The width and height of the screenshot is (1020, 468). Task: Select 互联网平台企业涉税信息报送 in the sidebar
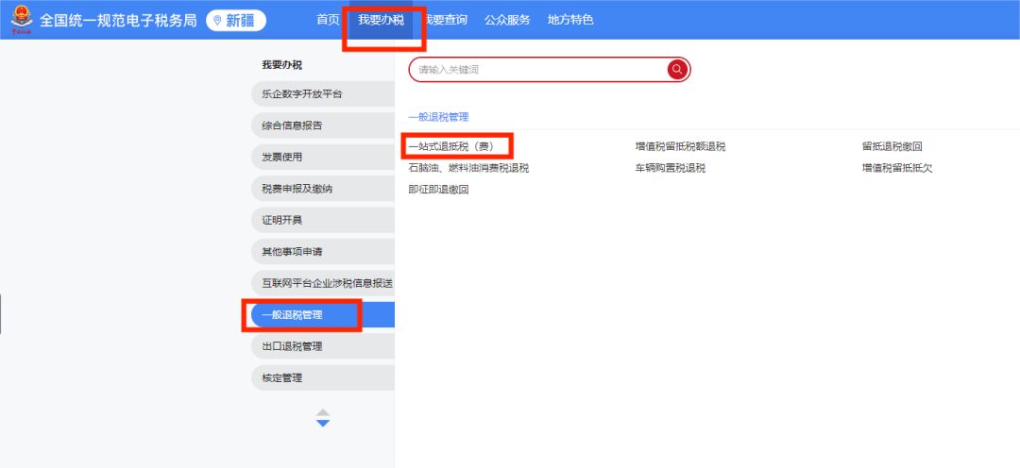coord(323,283)
